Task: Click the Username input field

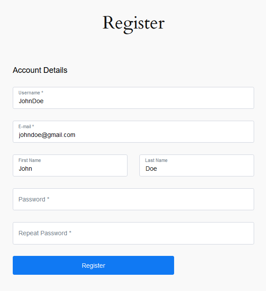Action: pyautogui.click(x=133, y=98)
